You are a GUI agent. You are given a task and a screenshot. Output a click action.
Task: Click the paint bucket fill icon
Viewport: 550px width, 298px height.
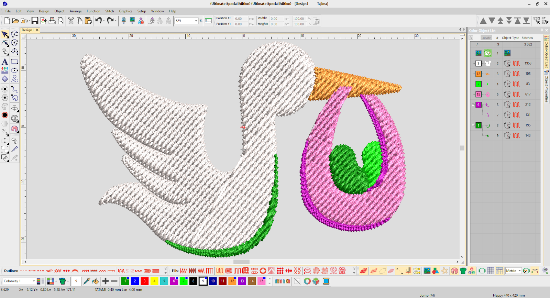(95, 281)
